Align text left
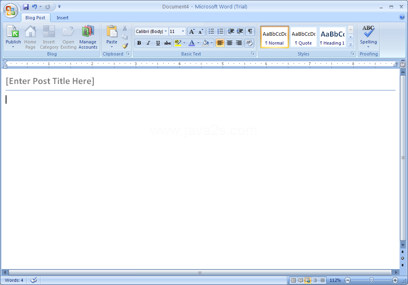Viewport: 408px width, 285px height. click(x=220, y=43)
